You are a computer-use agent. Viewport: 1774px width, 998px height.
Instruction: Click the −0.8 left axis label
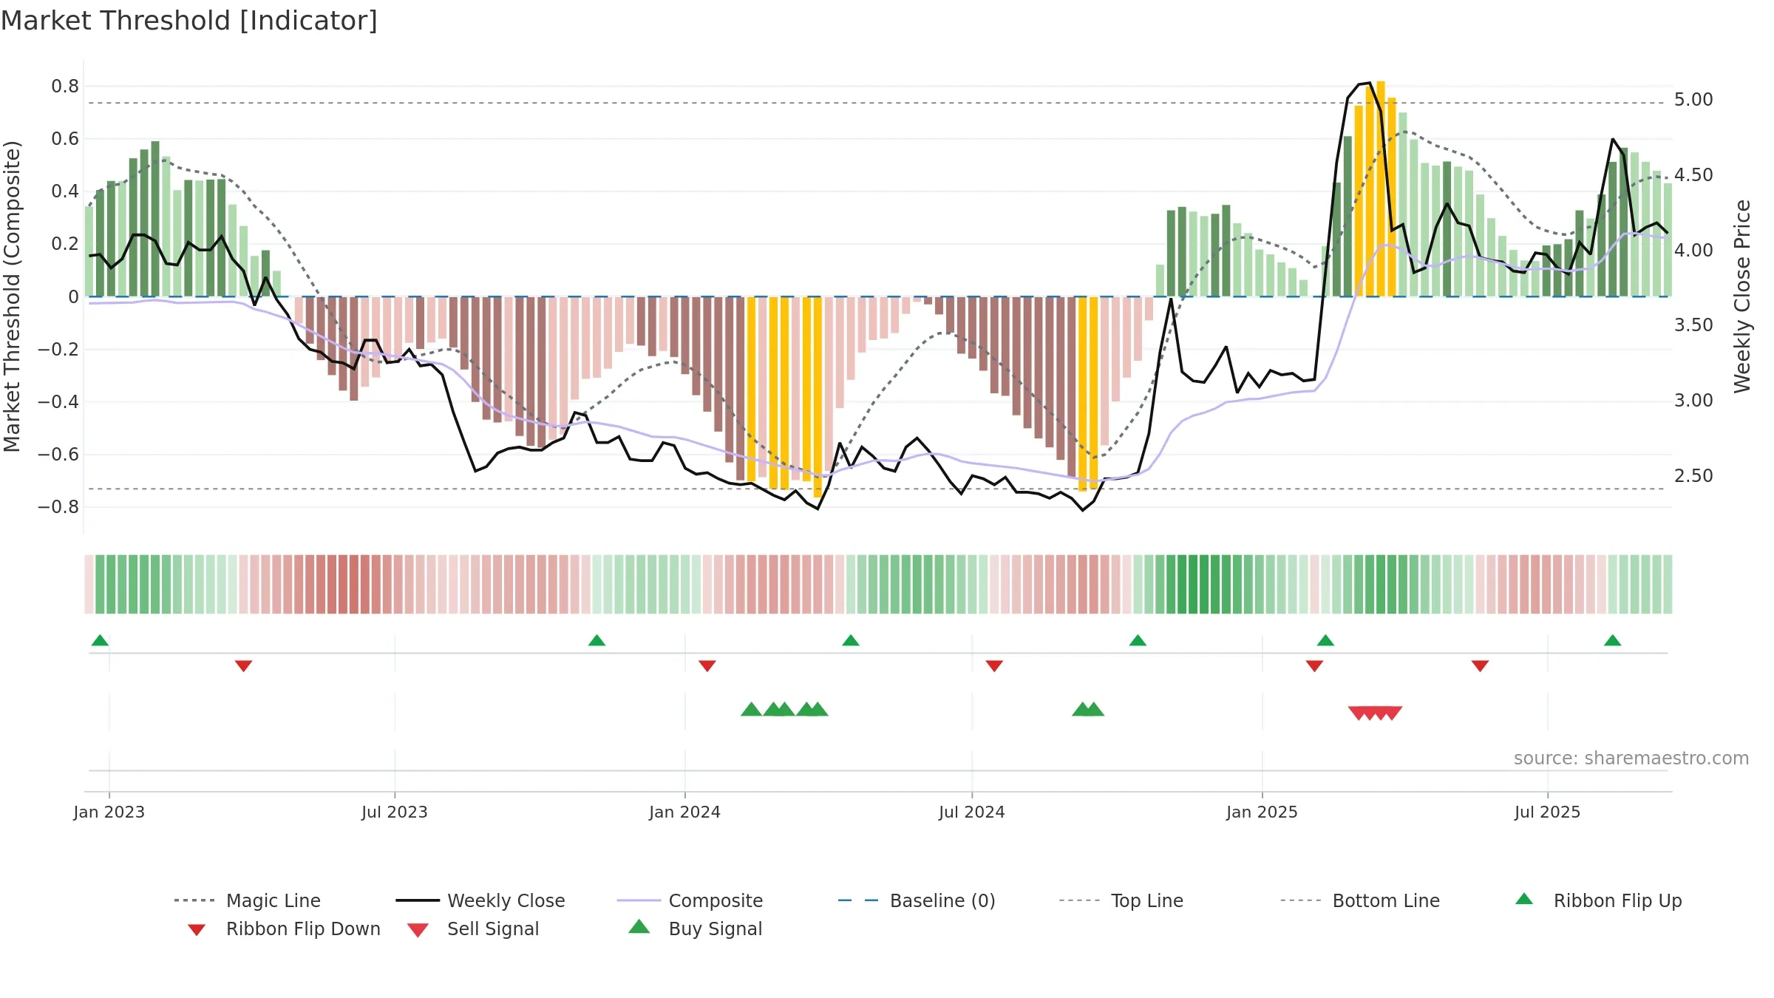click(x=58, y=507)
